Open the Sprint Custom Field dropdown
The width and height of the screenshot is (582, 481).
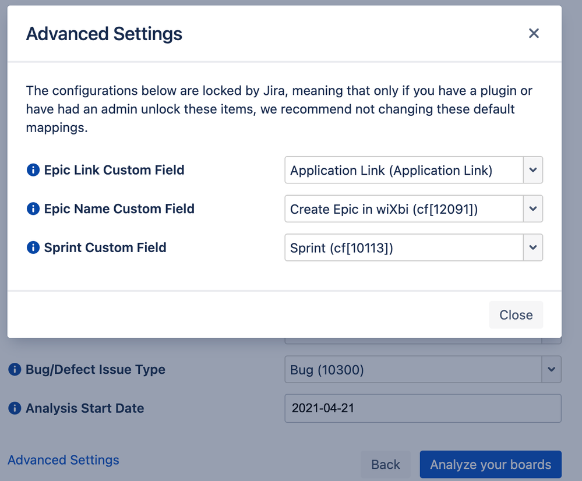coord(404,247)
